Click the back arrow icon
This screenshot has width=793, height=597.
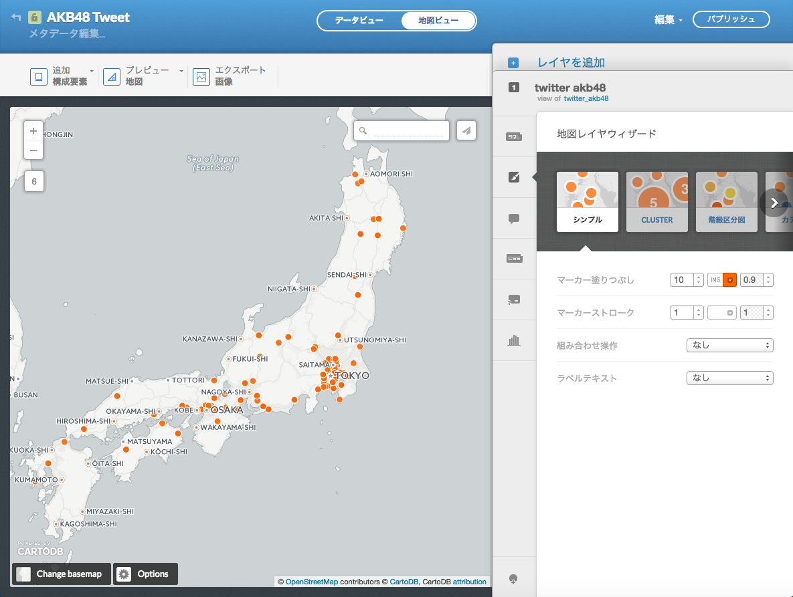click(16, 17)
